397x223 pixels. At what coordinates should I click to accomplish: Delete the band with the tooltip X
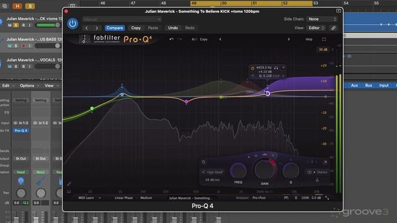coord(283,68)
